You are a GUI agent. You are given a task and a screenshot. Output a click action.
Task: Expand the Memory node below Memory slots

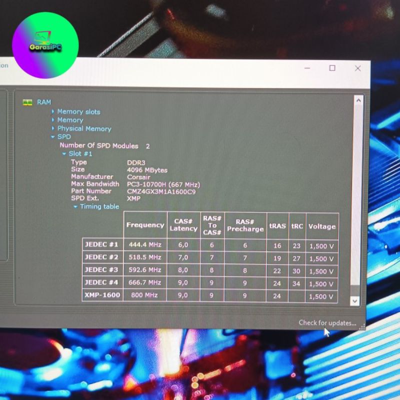tap(53, 120)
